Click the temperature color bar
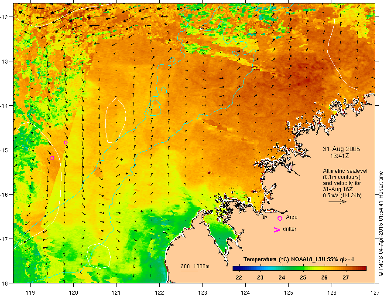 pos(299,268)
